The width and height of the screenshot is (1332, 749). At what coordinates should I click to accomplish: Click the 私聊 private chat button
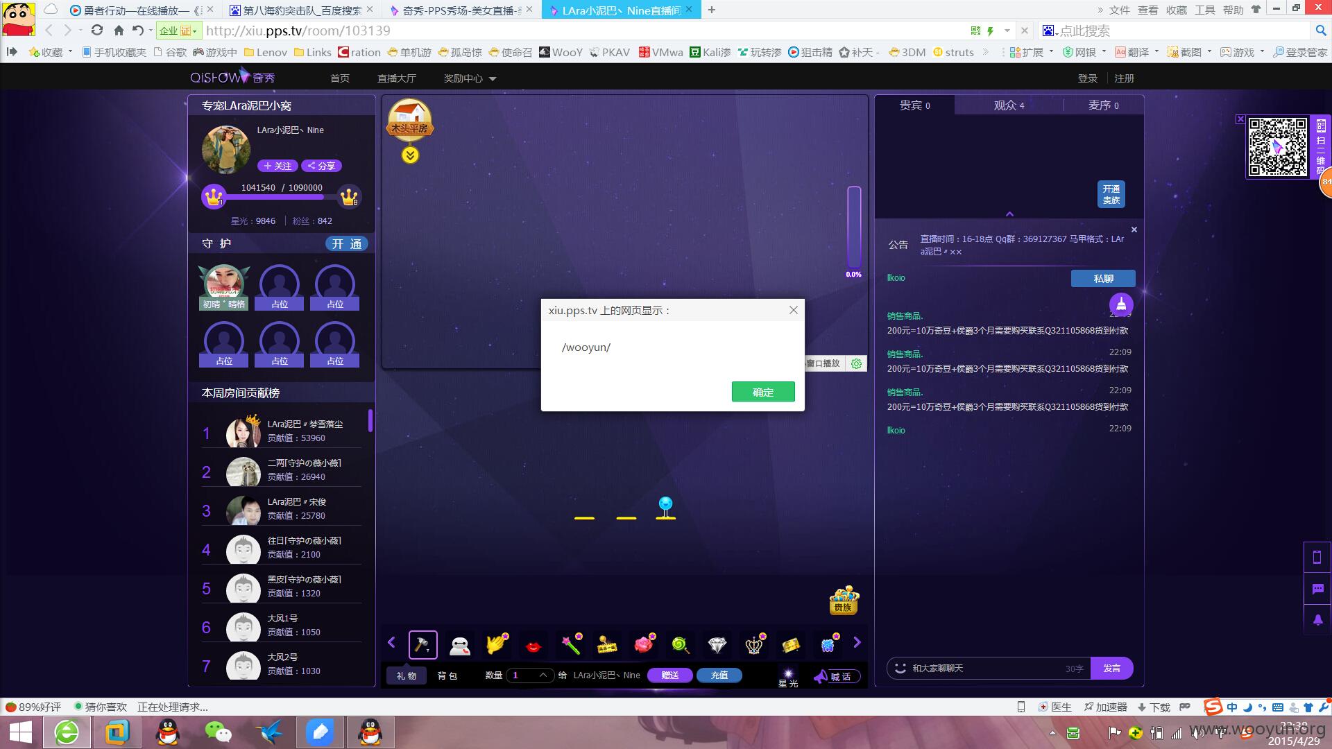pyautogui.click(x=1103, y=278)
